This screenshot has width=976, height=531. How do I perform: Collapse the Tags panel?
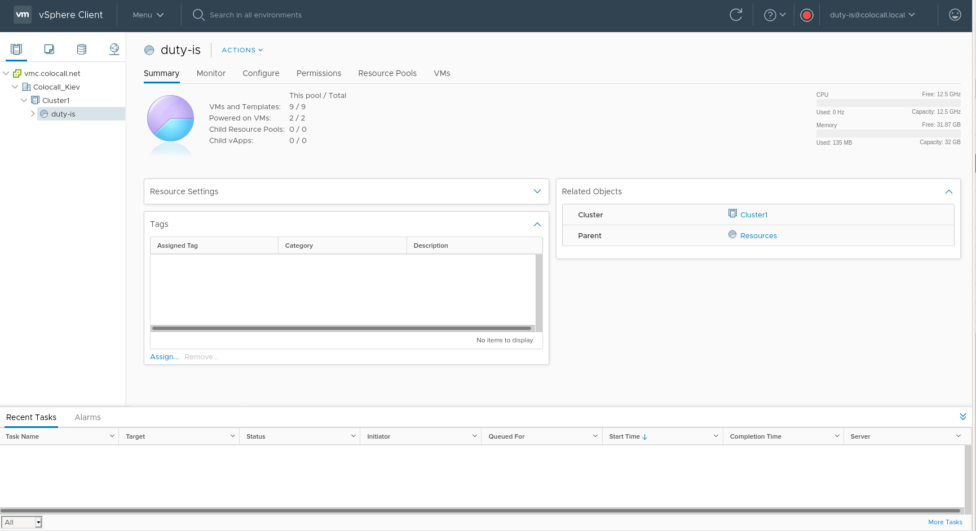click(x=537, y=224)
